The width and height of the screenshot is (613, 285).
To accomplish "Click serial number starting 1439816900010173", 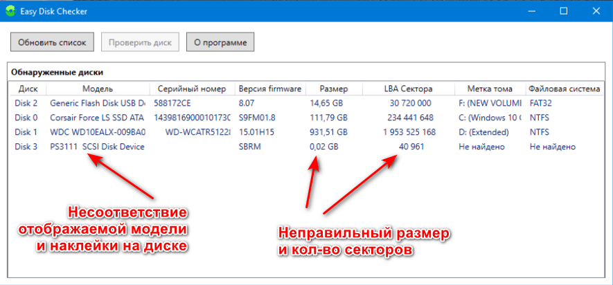I will 192,118.
